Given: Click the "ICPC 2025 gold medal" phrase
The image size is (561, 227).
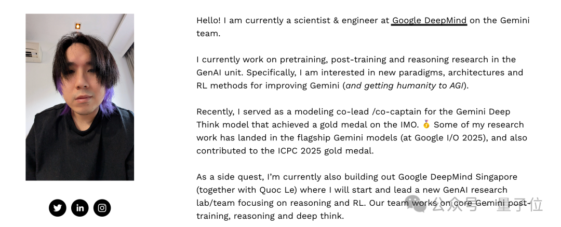Looking at the screenshot, I should [325, 151].
